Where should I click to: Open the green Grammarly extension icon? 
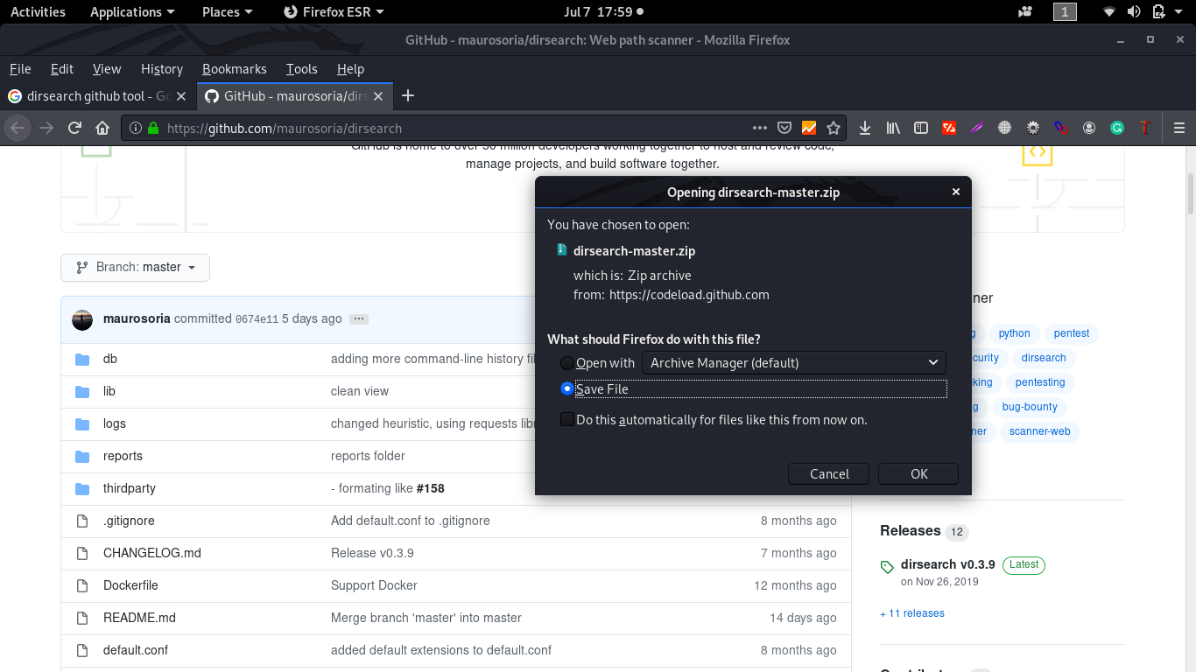tap(1116, 128)
